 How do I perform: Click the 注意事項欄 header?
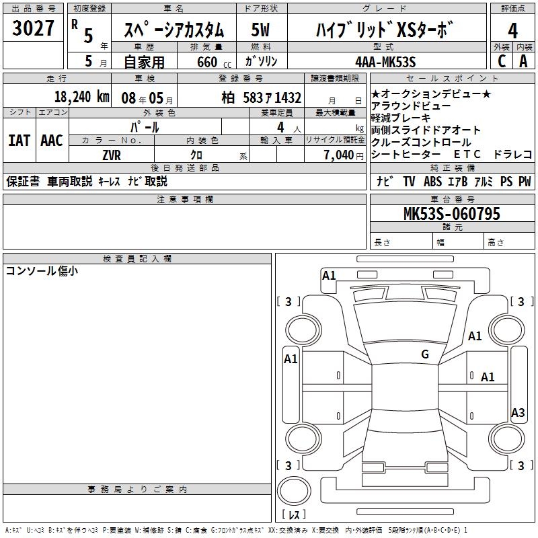[184, 199]
